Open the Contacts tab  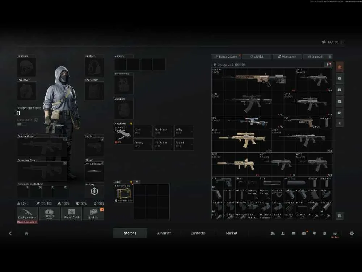tap(198, 233)
